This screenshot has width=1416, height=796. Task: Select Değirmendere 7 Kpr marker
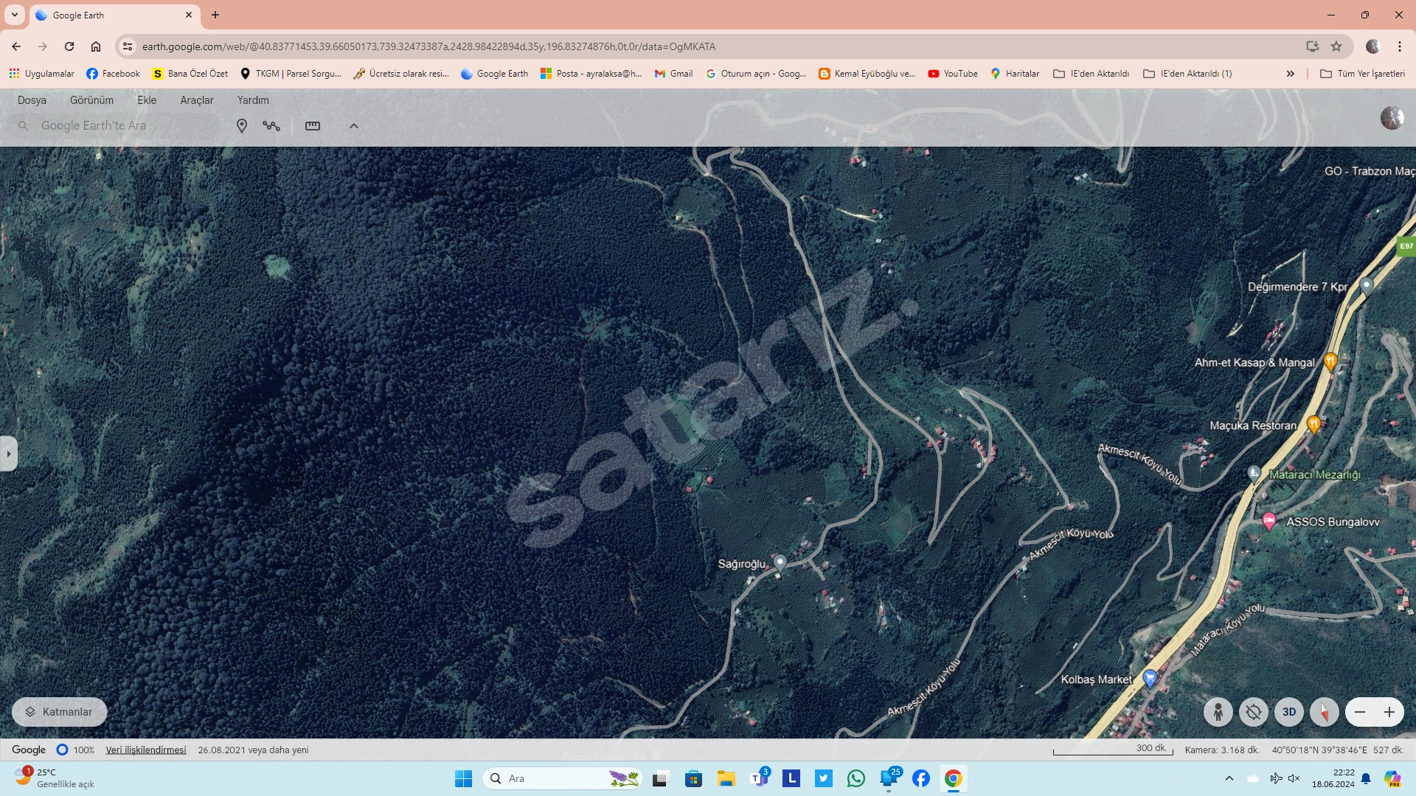click(1366, 285)
